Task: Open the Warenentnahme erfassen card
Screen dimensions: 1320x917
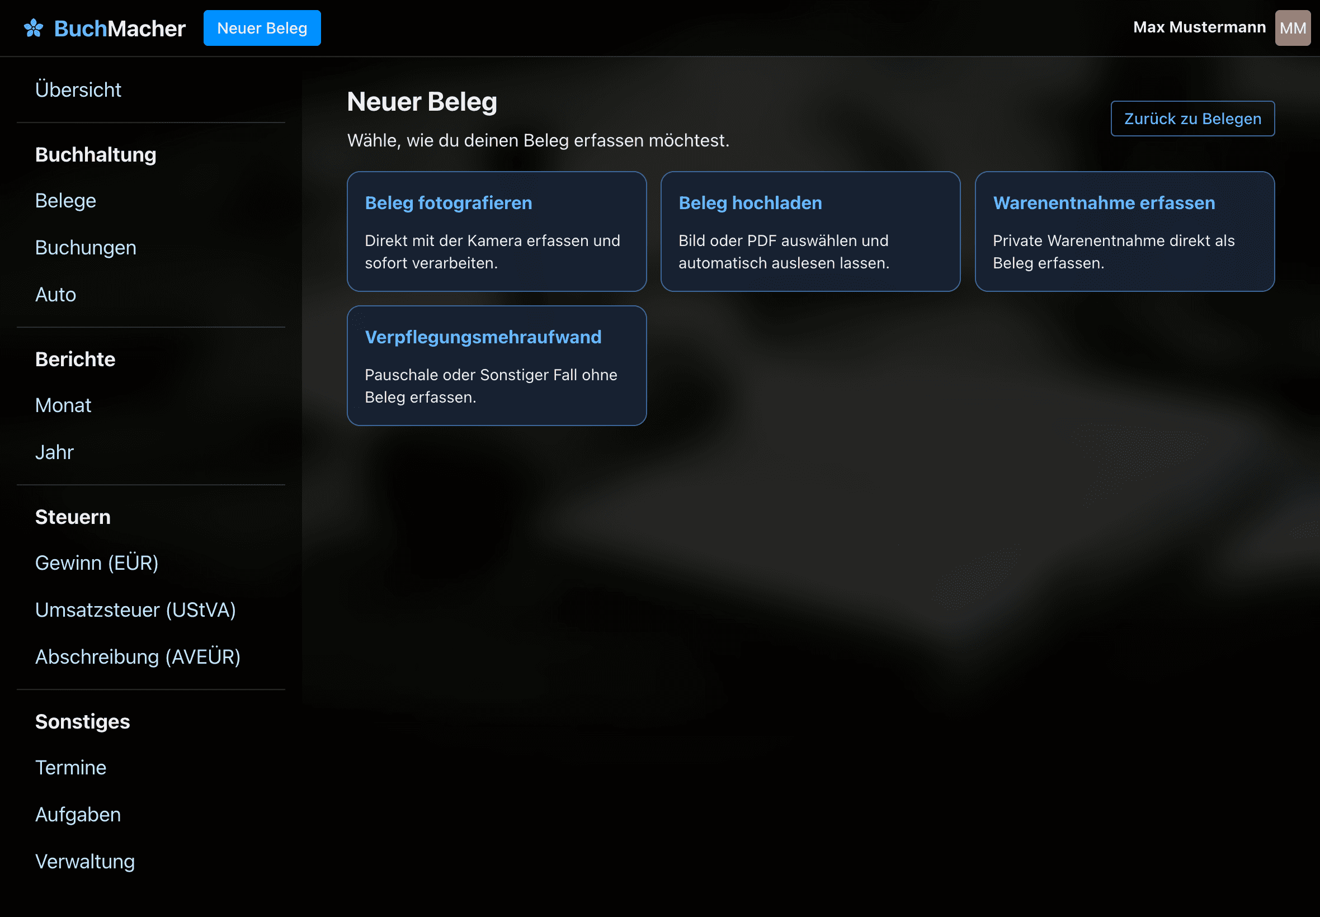Action: (x=1124, y=231)
